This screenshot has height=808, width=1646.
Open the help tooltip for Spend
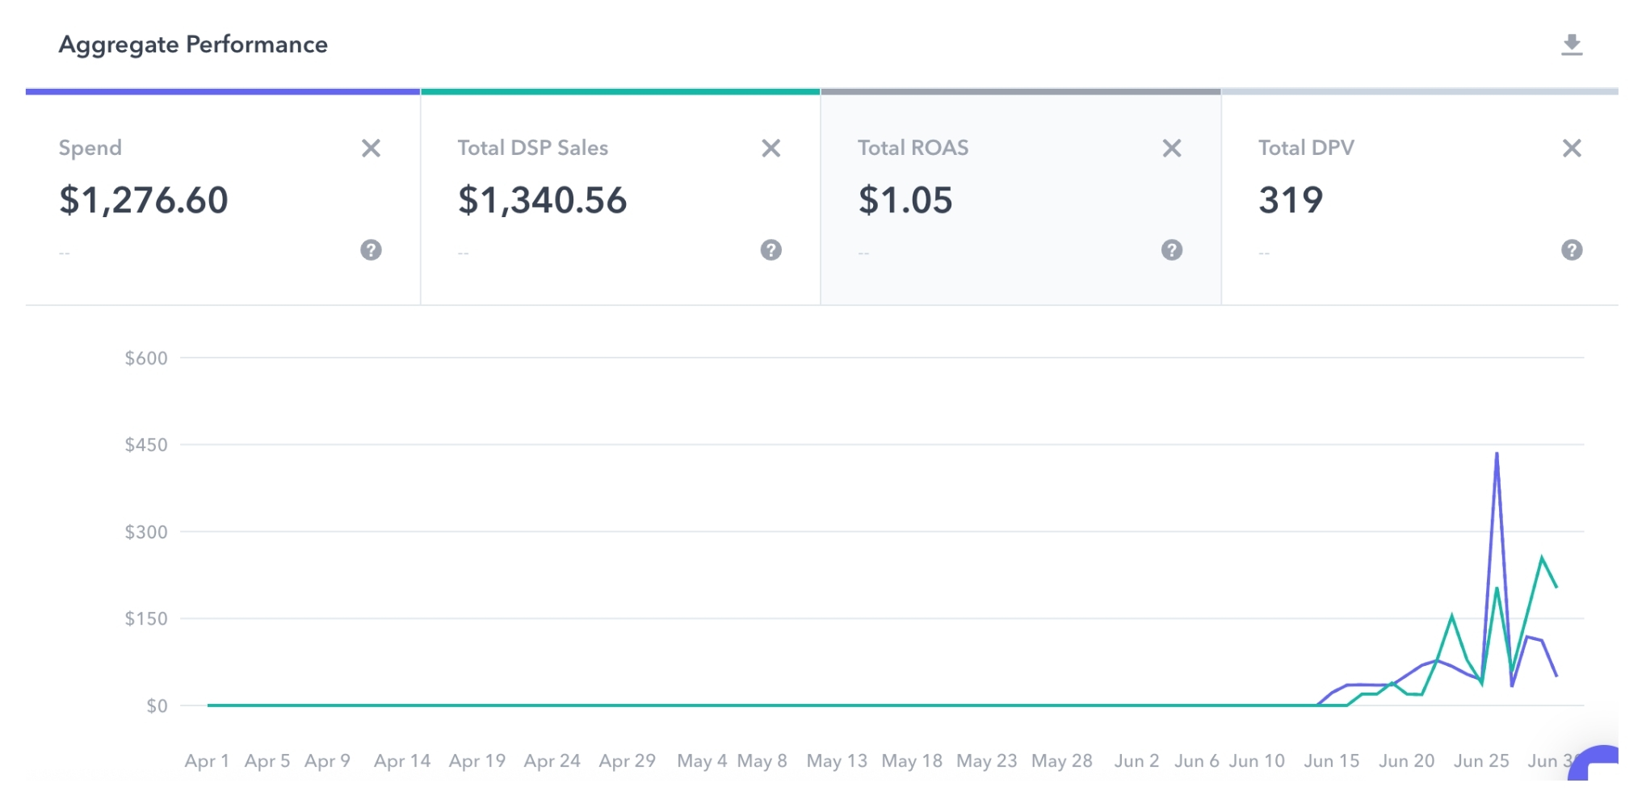pos(371,250)
